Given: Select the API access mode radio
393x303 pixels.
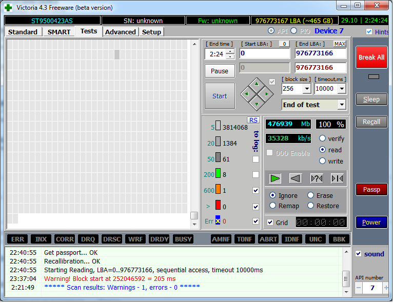Looking at the screenshot, I should pos(271,31).
